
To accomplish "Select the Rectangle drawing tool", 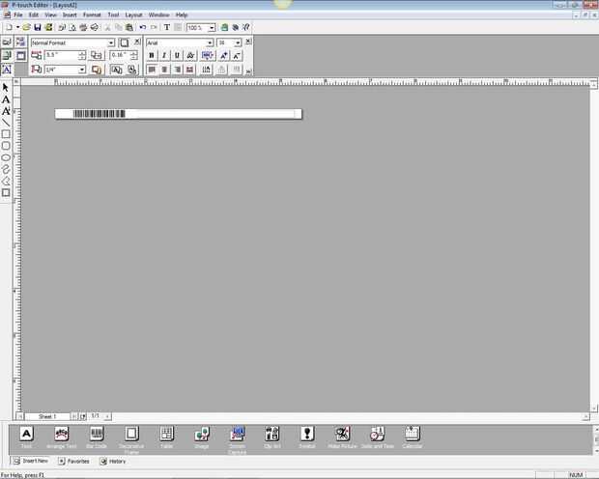I will coord(6,134).
